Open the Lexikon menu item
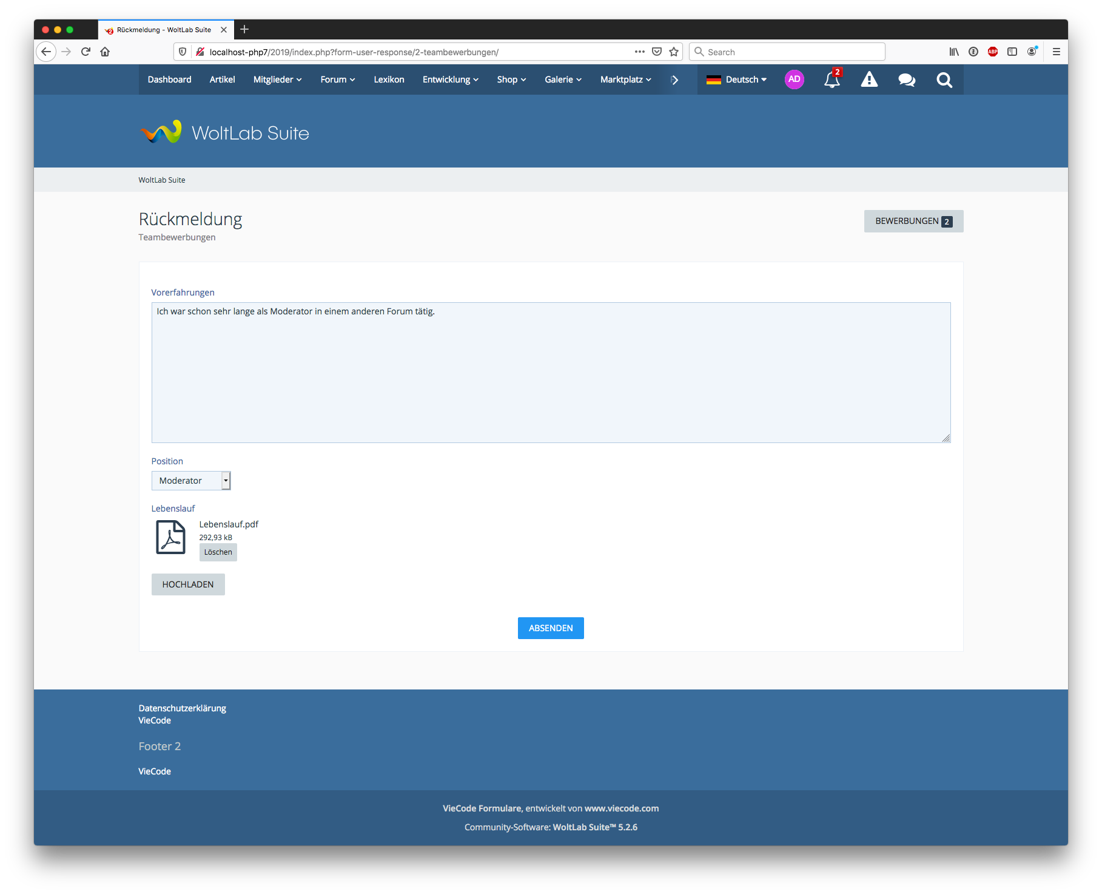This screenshot has height=894, width=1102. [x=389, y=80]
